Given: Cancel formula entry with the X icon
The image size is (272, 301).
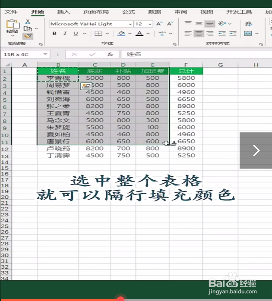Looking at the screenshot, I should 74,54.
